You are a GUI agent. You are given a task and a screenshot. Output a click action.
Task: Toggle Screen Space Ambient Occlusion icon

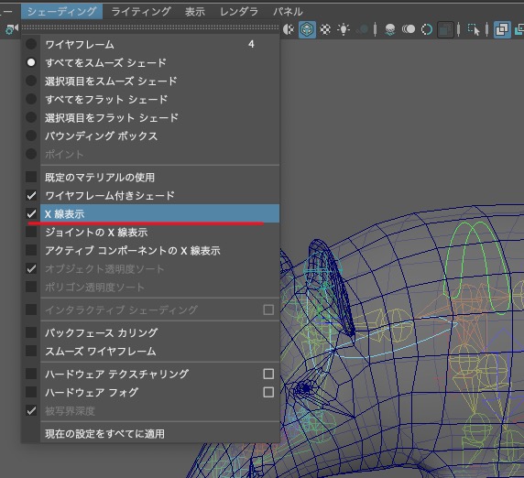click(390, 29)
